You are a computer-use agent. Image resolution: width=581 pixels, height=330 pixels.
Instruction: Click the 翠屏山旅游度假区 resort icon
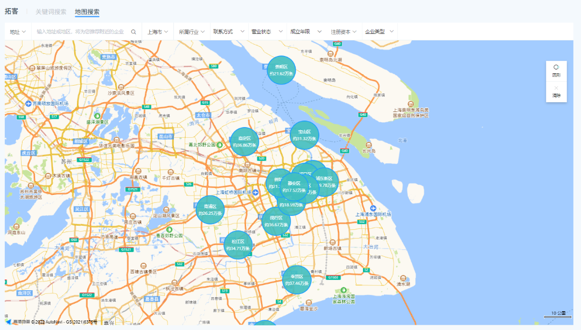[32, 68]
